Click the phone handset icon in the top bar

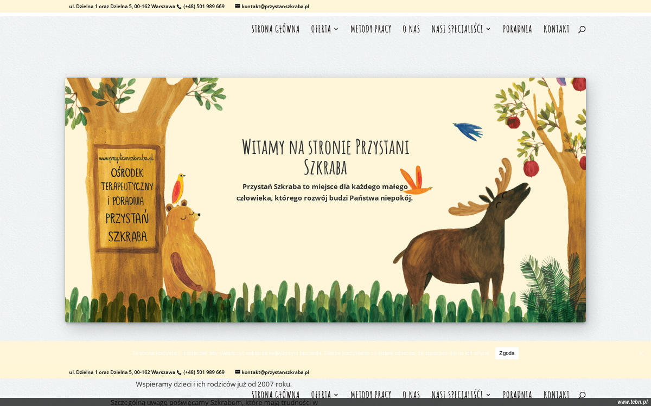click(x=179, y=7)
